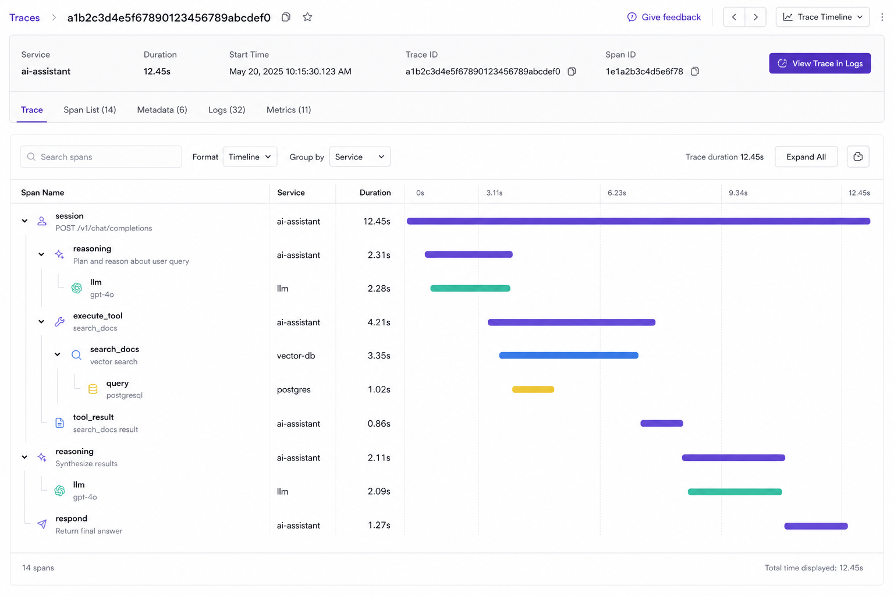Collapse the search_docs span

pos(58,354)
